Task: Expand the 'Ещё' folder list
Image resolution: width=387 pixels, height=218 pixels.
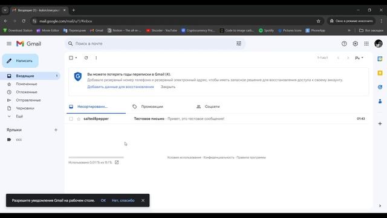Action: click(x=19, y=116)
